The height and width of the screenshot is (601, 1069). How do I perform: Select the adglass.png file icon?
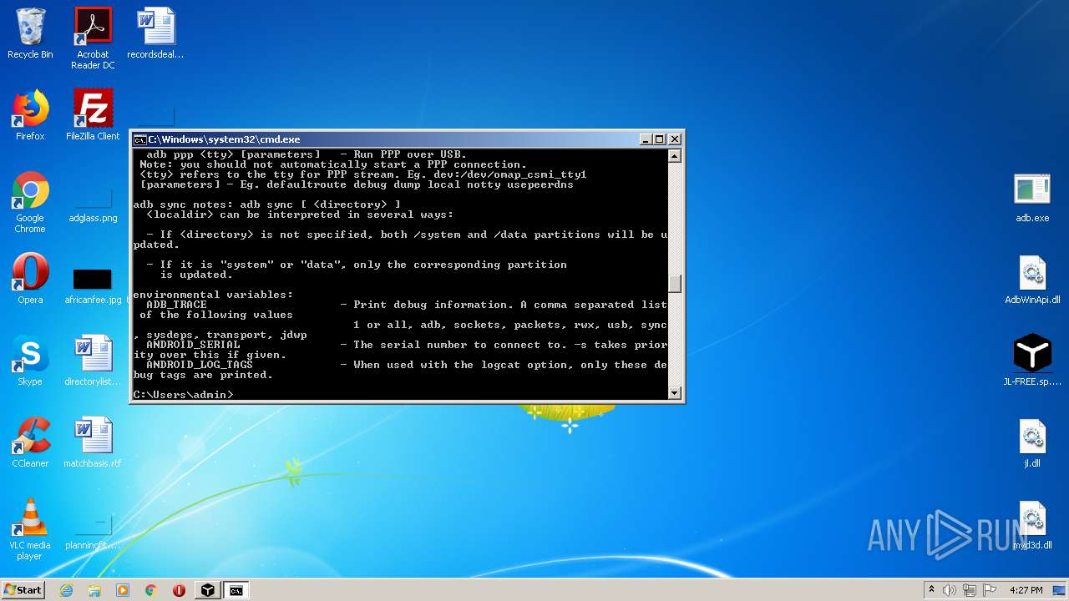pyautogui.click(x=93, y=203)
